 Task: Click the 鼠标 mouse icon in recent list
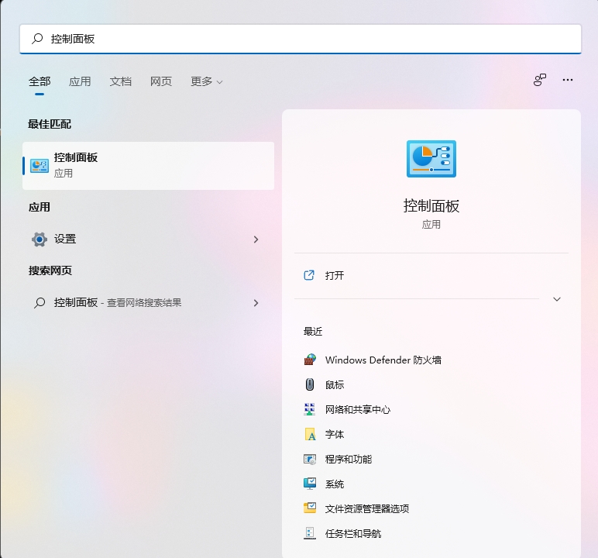pos(310,384)
